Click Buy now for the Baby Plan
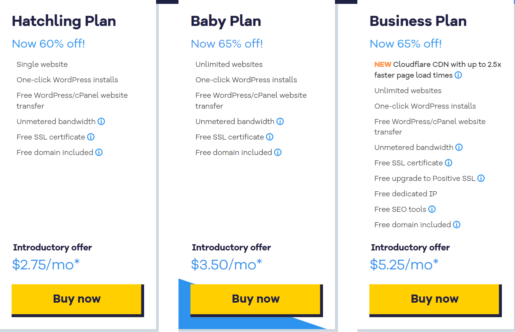515x332 pixels. [x=256, y=298]
